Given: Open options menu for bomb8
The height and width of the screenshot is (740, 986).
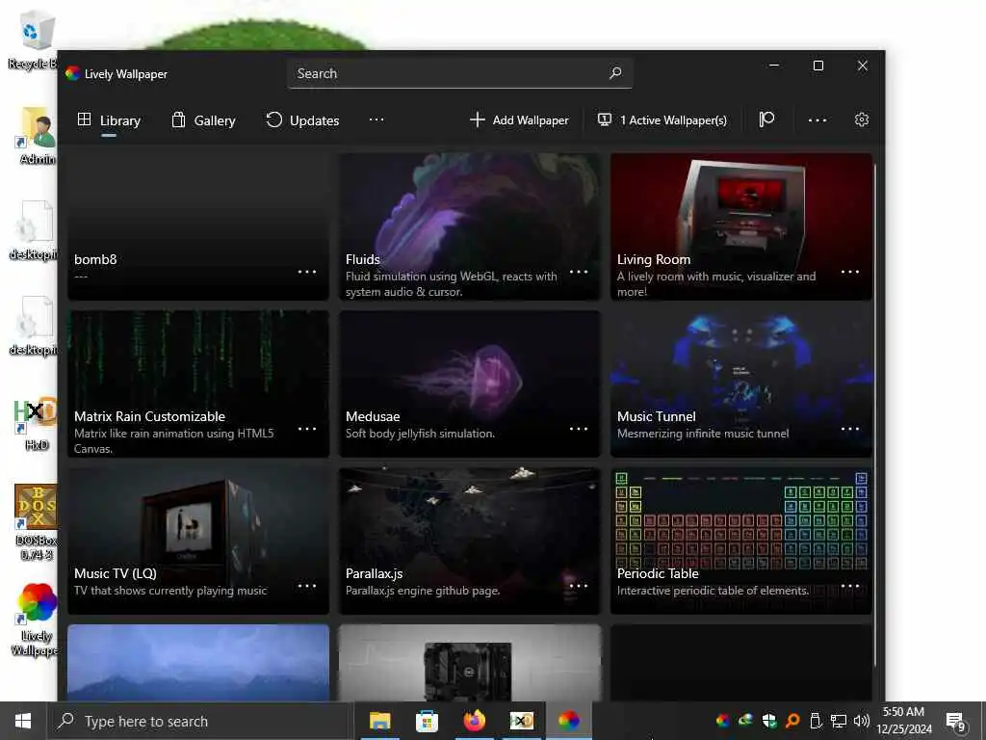Looking at the screenshot, I should (307, 272).
